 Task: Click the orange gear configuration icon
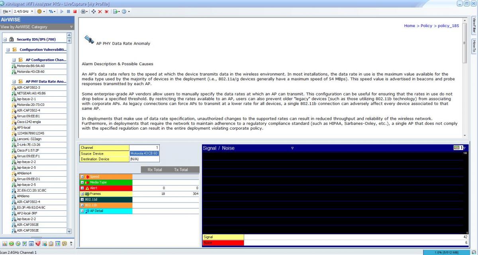pyautogui.click(x=39, y=12)
